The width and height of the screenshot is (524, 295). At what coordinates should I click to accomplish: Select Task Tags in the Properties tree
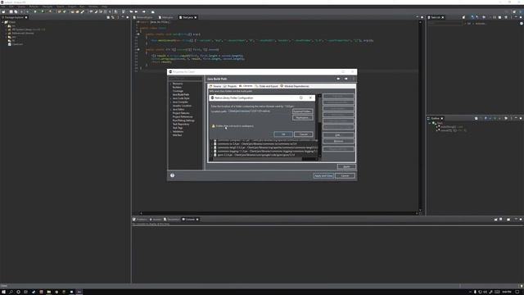pyautogui.click(x=178, y=128)
